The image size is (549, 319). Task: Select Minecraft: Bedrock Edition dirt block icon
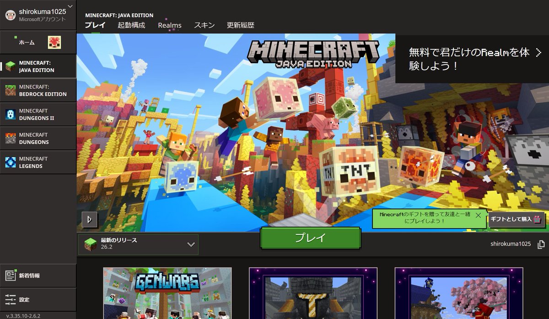click(x=11, y=90)
